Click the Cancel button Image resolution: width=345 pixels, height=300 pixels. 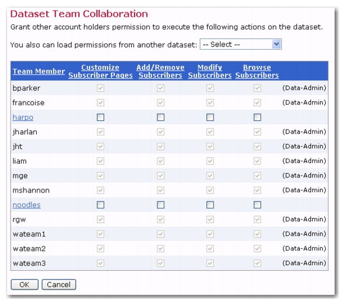(x=58, y=285)
